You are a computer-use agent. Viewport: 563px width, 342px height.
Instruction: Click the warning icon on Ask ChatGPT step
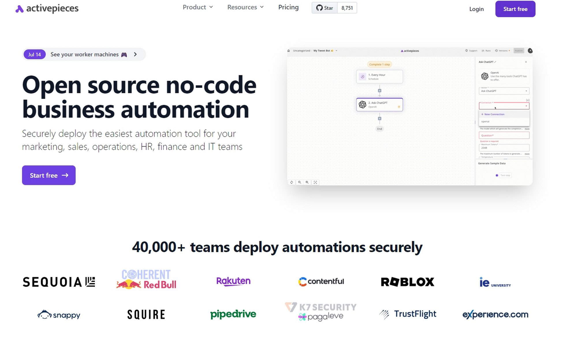[399, 107]
